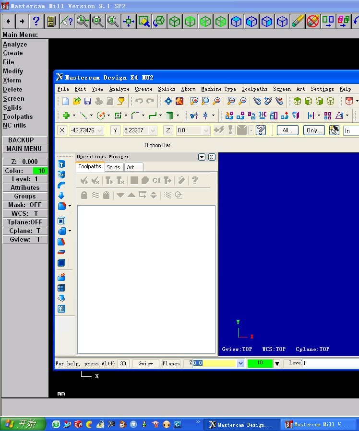Click the lock icon in Operations Manager toolbar
359x431 pixels.
[84, 195]
